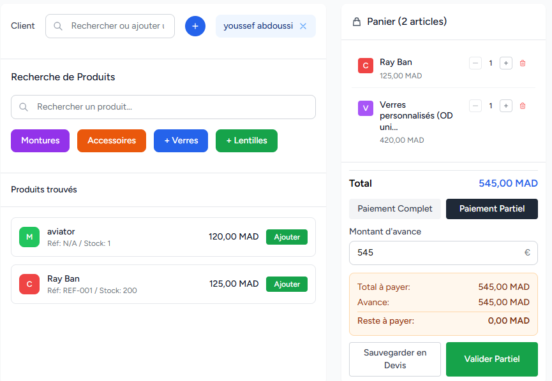Increase Ray Ban quantity in cart
This screenshot has width=552, height=381.
(x=506, y=63)
